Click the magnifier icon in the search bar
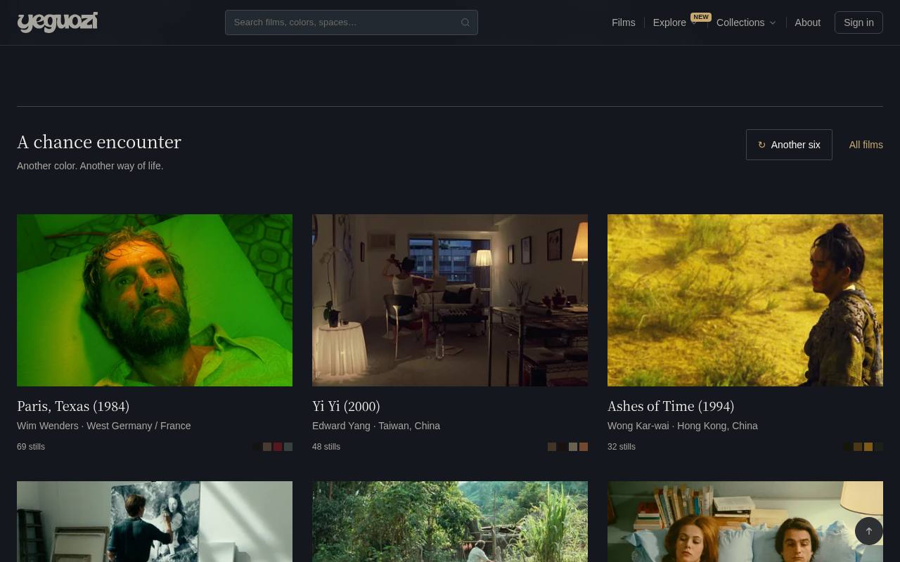This screenshot has width=900, height=562. click(x=465, y=22)
